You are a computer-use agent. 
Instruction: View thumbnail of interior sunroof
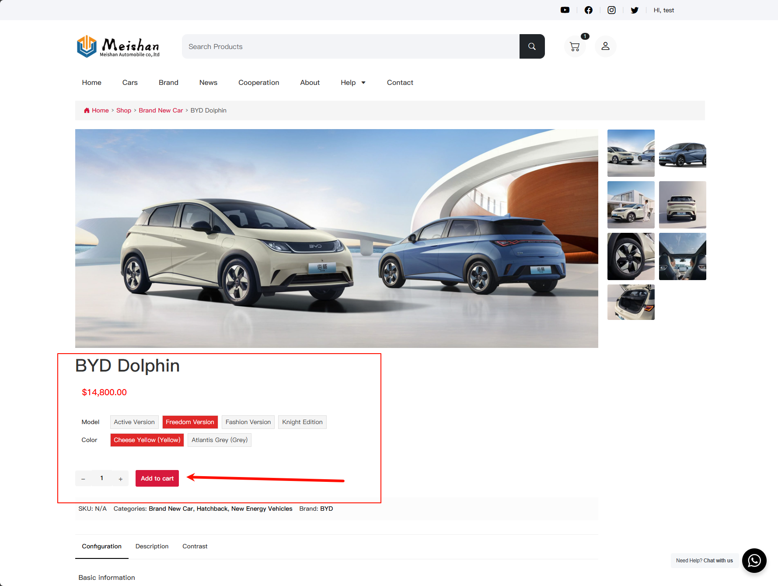682,256
